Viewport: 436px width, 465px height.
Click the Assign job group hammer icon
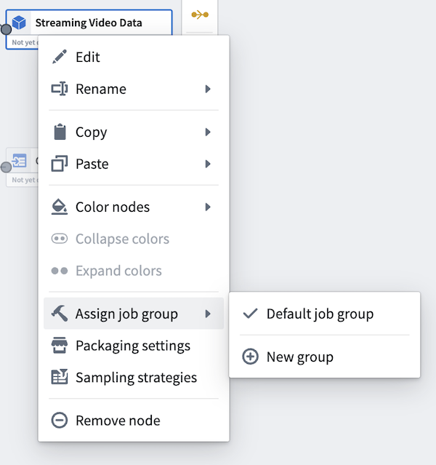[x=60, y=314]
